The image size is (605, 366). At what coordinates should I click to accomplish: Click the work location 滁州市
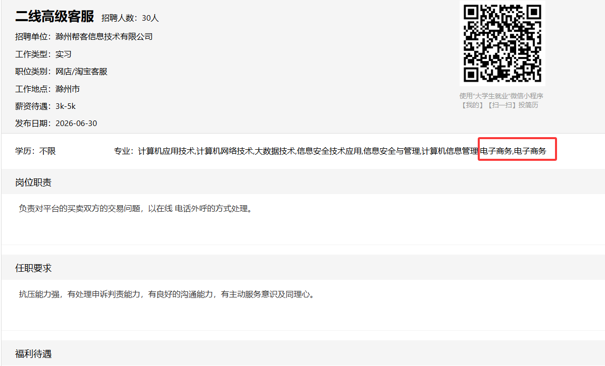pyautogui.click(x=68, y=89)
